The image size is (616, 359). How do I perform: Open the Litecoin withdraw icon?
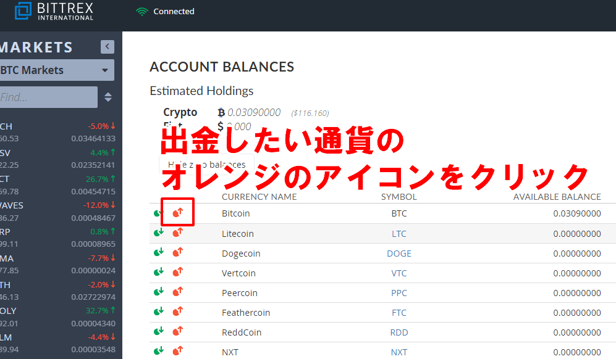tap(178, 233)
